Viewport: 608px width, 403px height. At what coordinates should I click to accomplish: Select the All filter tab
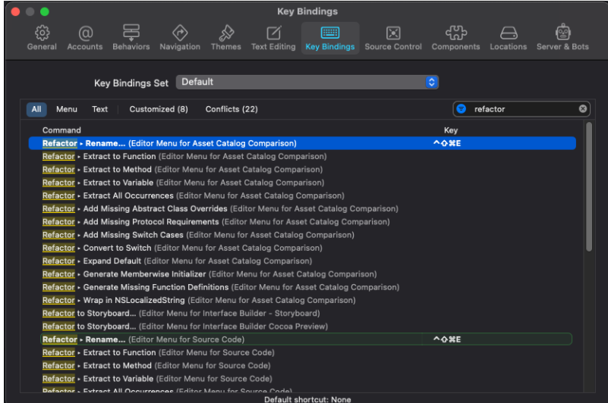36,109
